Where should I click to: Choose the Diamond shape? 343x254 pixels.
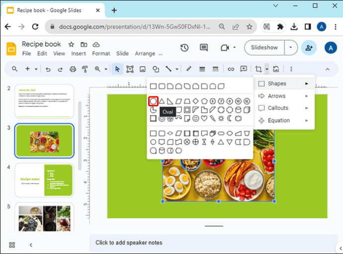[195, 101]
